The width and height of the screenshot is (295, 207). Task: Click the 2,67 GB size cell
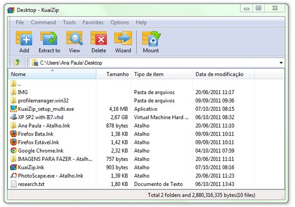(119, 117)
